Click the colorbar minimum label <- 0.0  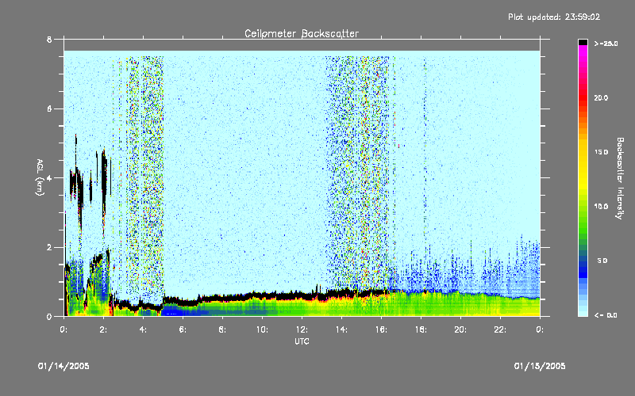(606, 315)
